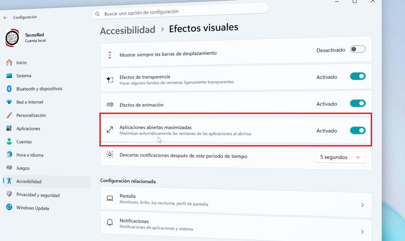This screenshot has width=405, height=241.
Task: Click "Hacer algunos fondos de ventanas" description
Action: pyautogui.click(x=177, y=82)
